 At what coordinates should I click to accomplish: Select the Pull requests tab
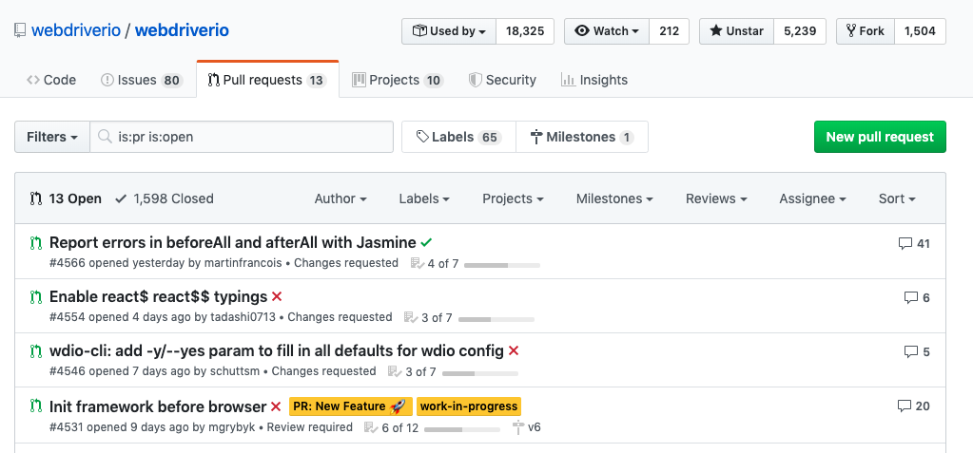(x=267, y=80)
